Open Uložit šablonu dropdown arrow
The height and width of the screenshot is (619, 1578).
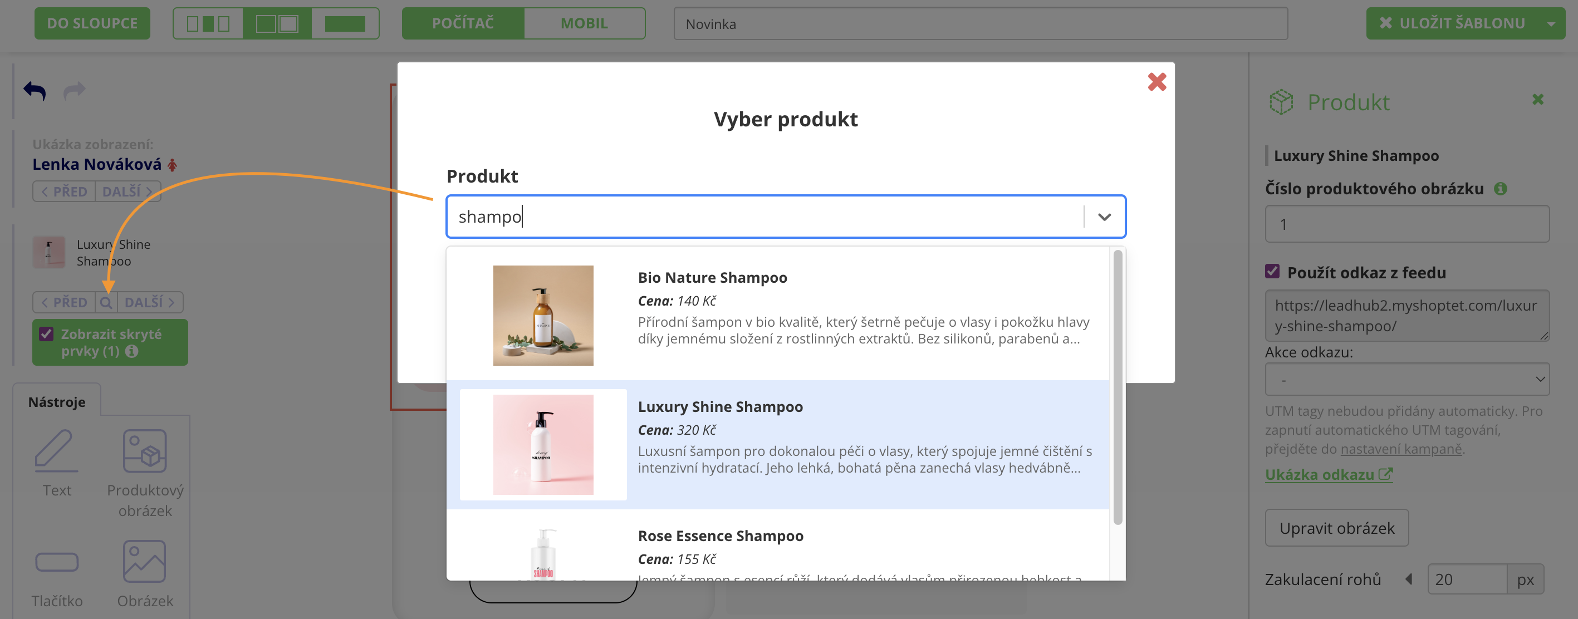coord(1550,24)
